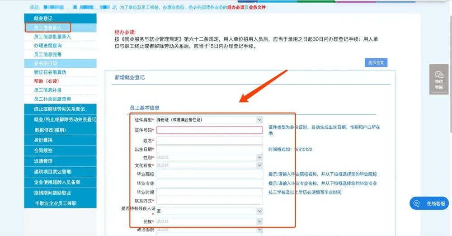Open the 业务文件 link in the welcome banner
This screenshot has height=236, width=452.
[x=257, y=7]
